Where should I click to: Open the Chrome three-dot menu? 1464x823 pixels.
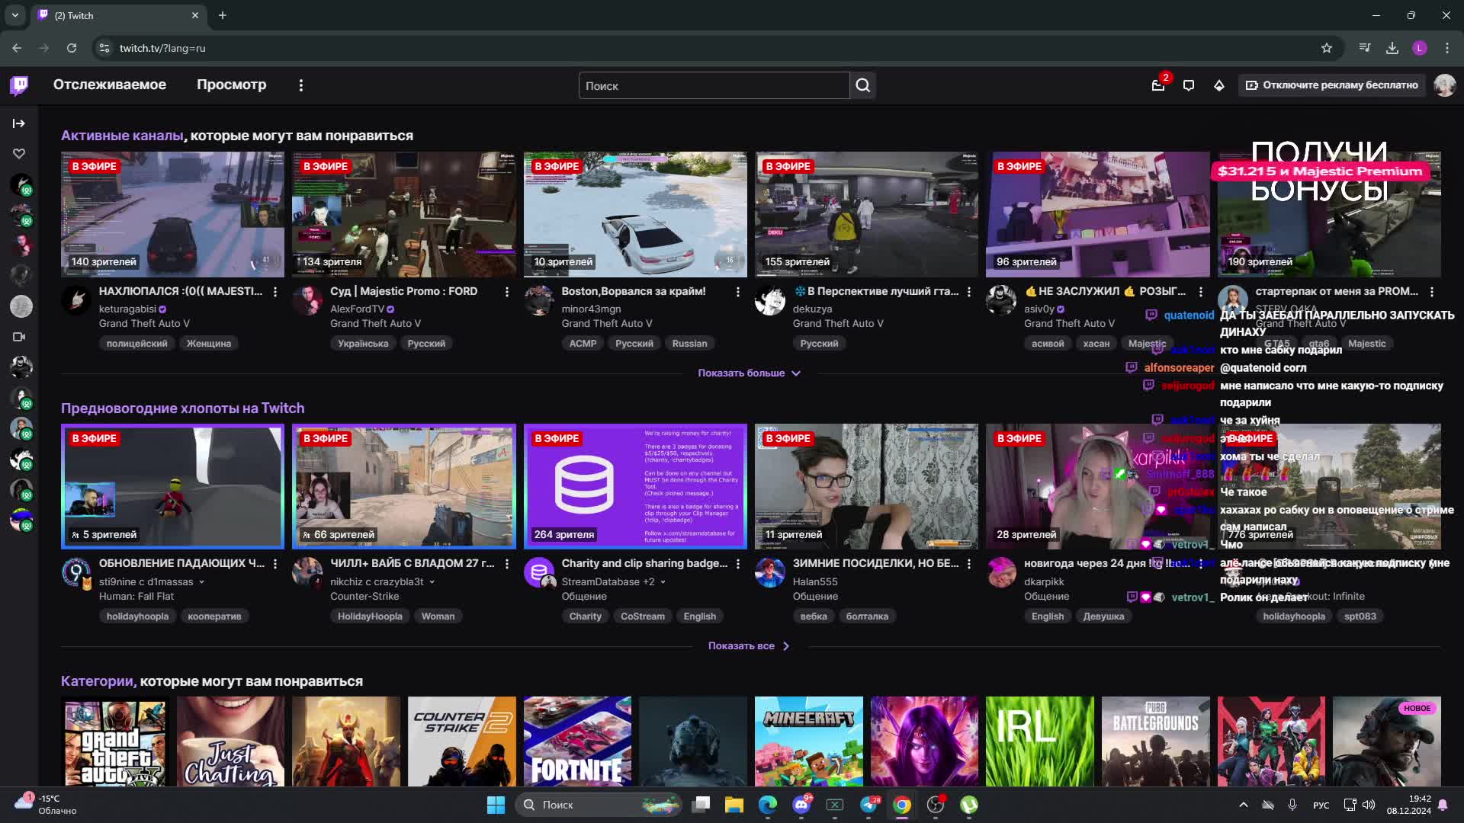coord(1447,48)
